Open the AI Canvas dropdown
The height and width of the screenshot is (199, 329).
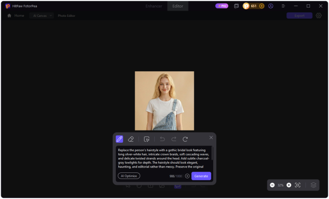[x=42, y=15]
